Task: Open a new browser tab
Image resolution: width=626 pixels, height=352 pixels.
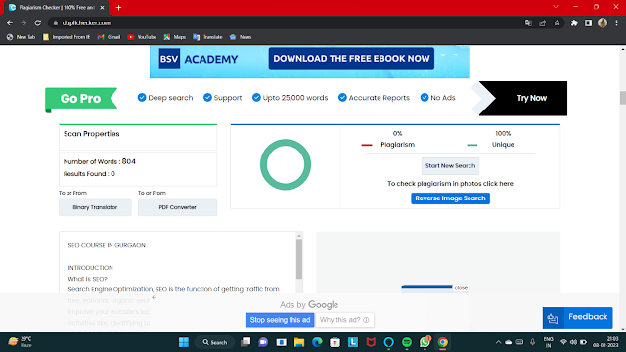Action: pos(118,8)
